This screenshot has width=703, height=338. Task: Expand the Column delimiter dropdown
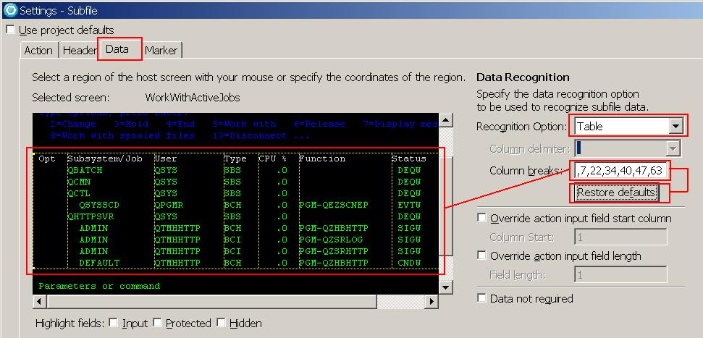tap(673, 148)
